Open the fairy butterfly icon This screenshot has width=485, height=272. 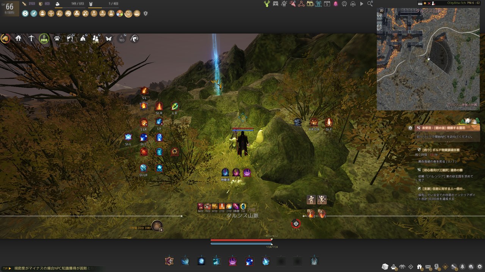point(109,38)
